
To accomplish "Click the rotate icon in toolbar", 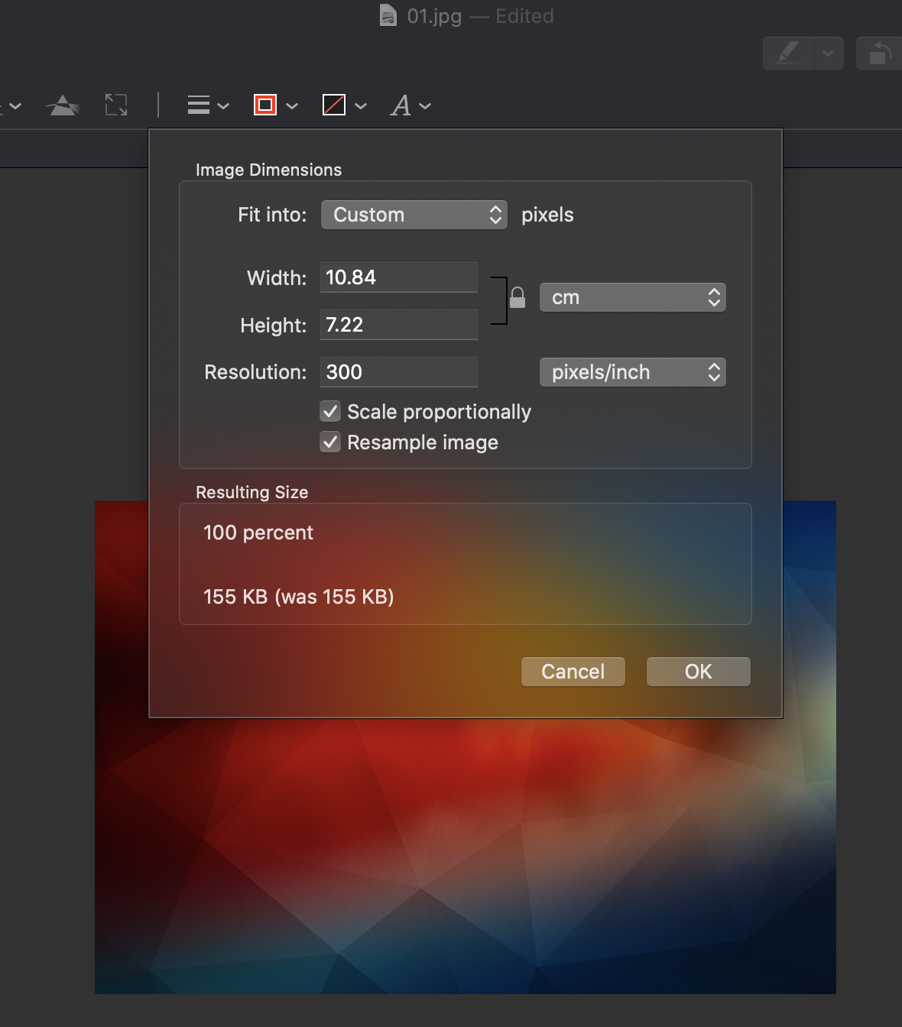I will [x=880, y=53].
